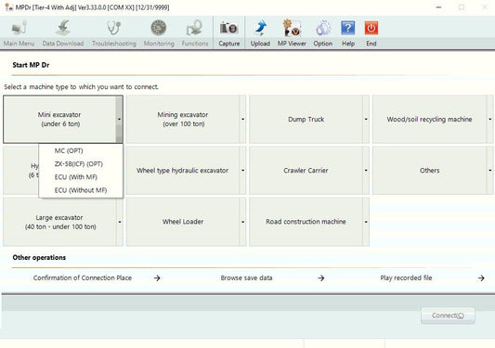
Task: Open the Troubleshooting stethoscope icon
Action: point(114,29)
